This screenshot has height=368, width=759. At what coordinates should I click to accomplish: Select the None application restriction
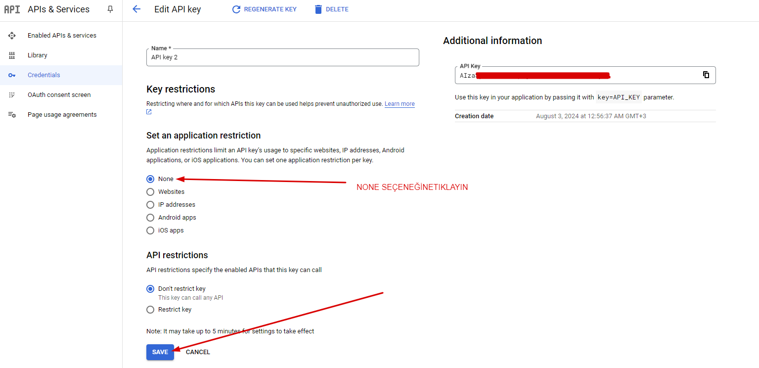pyautogui.click(x=150, y=179)
